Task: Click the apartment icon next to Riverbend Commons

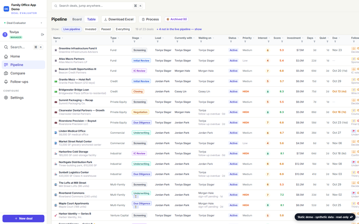Action: click(x=55, y=195)
